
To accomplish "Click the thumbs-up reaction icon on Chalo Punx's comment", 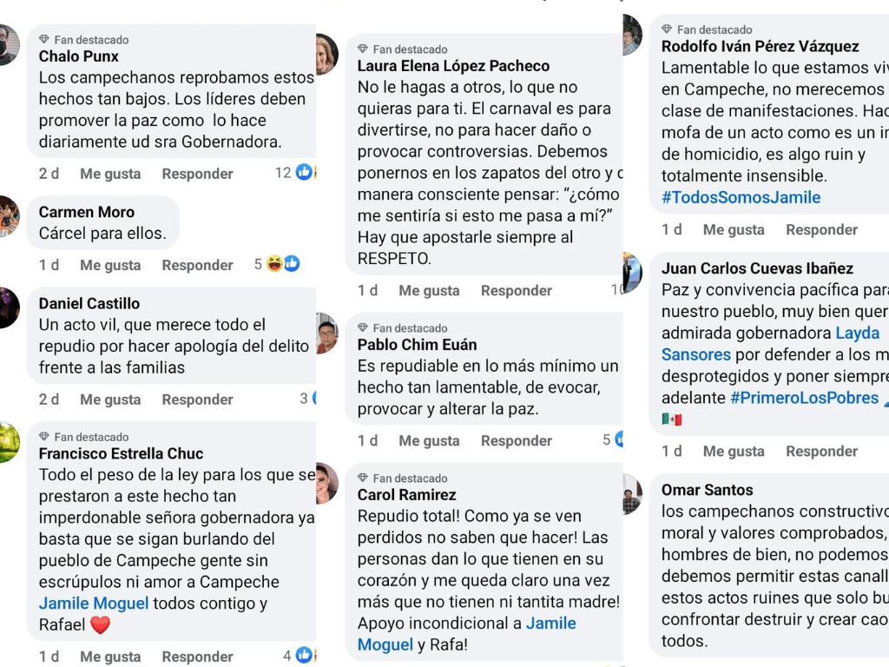I will [x=302, y=172].
